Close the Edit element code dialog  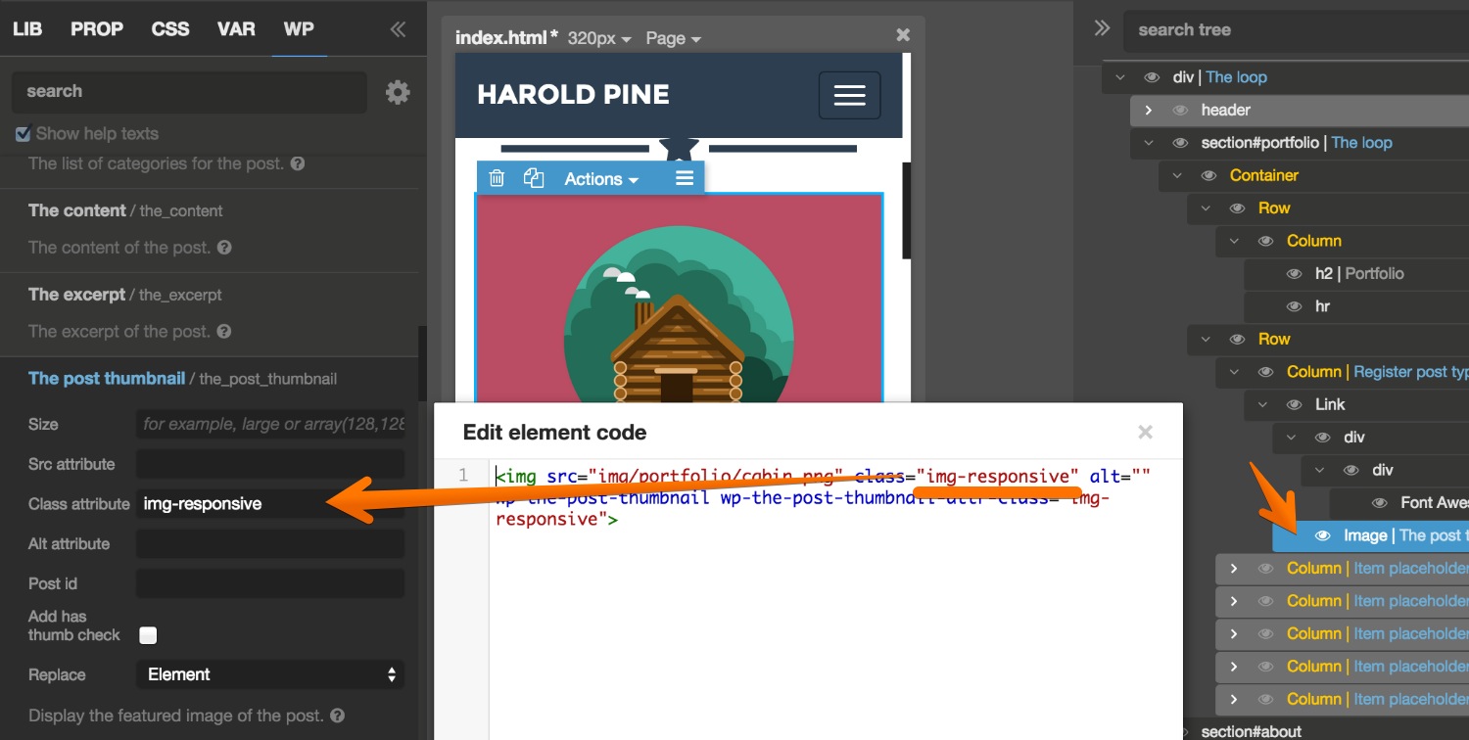1145,433
